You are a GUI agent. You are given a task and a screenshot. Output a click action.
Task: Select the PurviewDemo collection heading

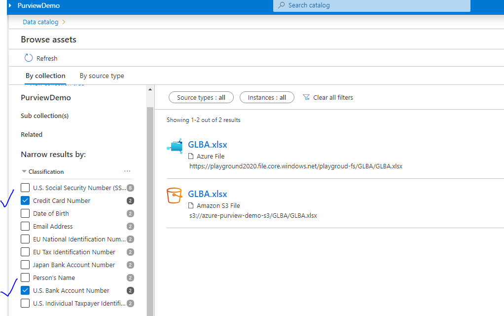46,97
